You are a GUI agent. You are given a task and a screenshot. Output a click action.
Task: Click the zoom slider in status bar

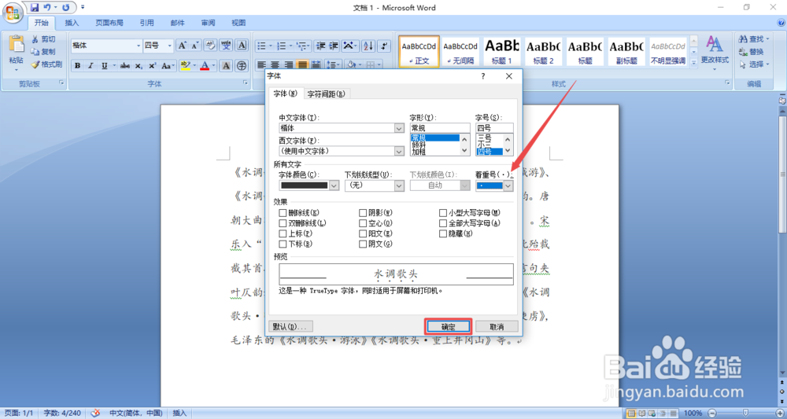[745, 413]
